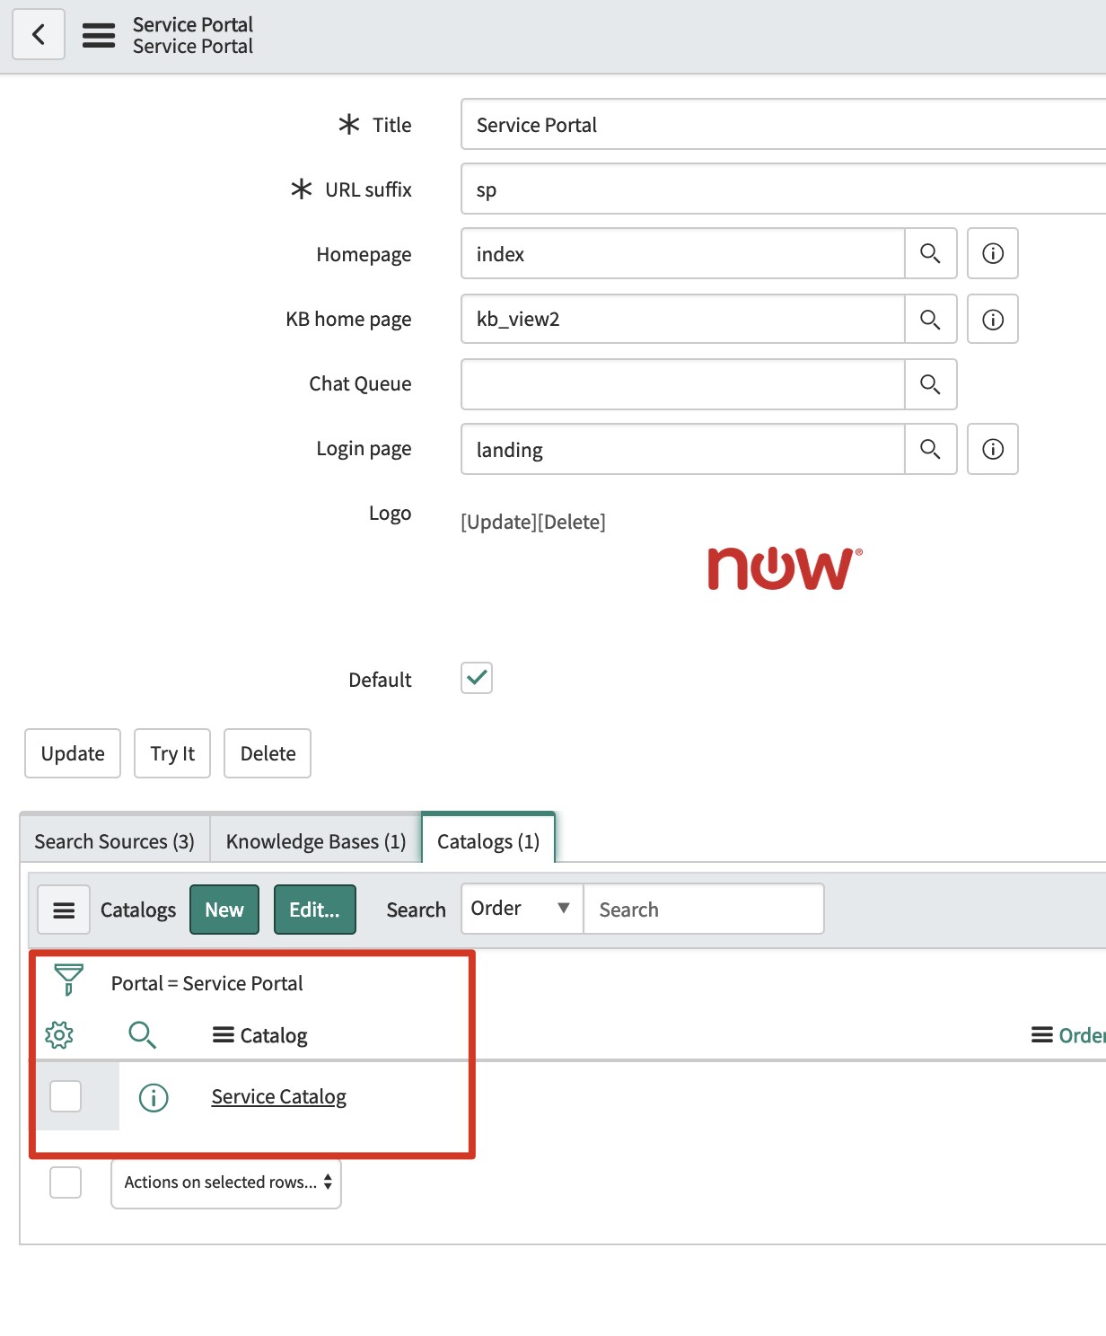The height and width of the screenshot is (1336, 1106).
Task: Click the Try It button
Action: pos(172,753)
